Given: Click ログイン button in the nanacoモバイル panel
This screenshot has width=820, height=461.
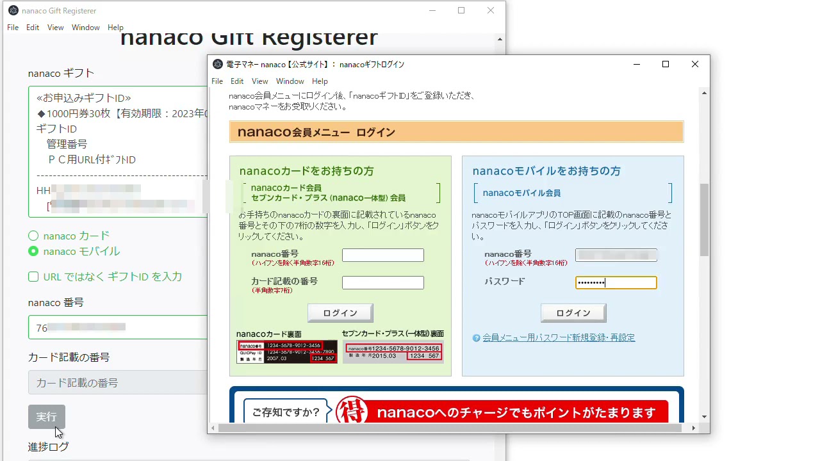Looking at the screenshot, I should point(573,313).
